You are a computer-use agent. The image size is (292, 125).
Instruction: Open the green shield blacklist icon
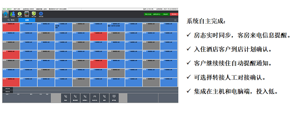34,14
